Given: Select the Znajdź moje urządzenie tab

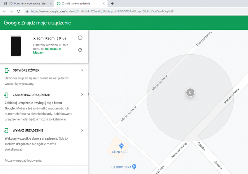Looking at the screenshot, I should pos(81,3).
